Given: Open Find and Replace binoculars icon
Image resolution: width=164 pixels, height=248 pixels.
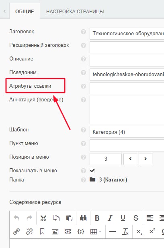Looking at the screenshot, I should tap(83, 218).
